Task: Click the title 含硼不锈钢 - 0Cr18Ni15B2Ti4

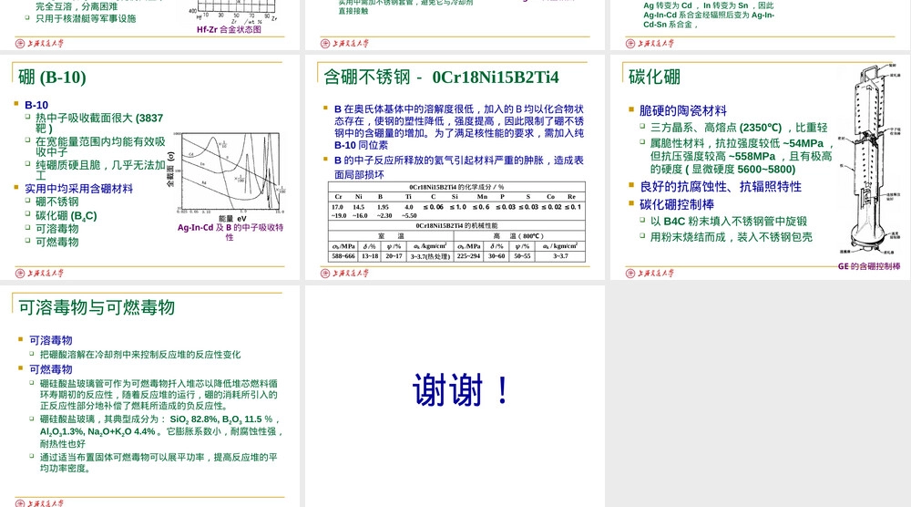Action: pyautogui.click(x=441, y=77)
